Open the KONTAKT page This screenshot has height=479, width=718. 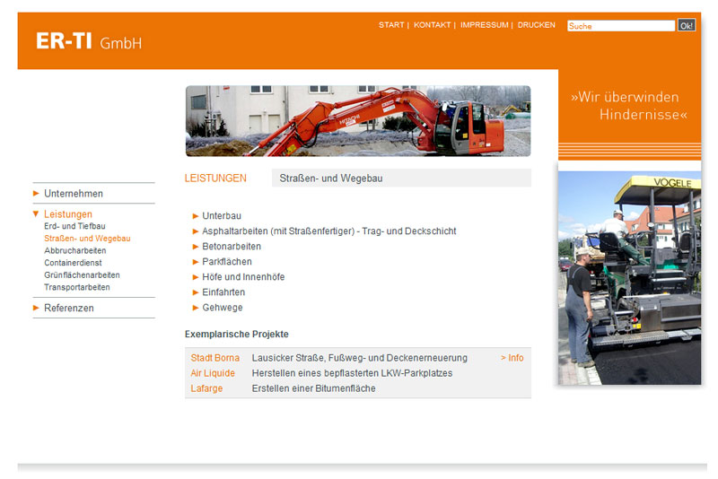[x=432, y=25]
